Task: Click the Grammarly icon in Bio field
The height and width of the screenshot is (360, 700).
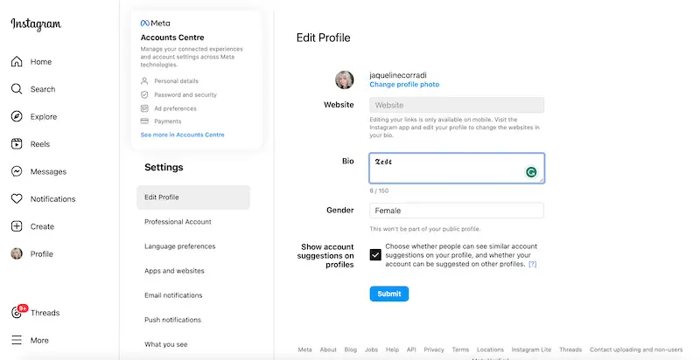Action: click(x=531, y=172)
